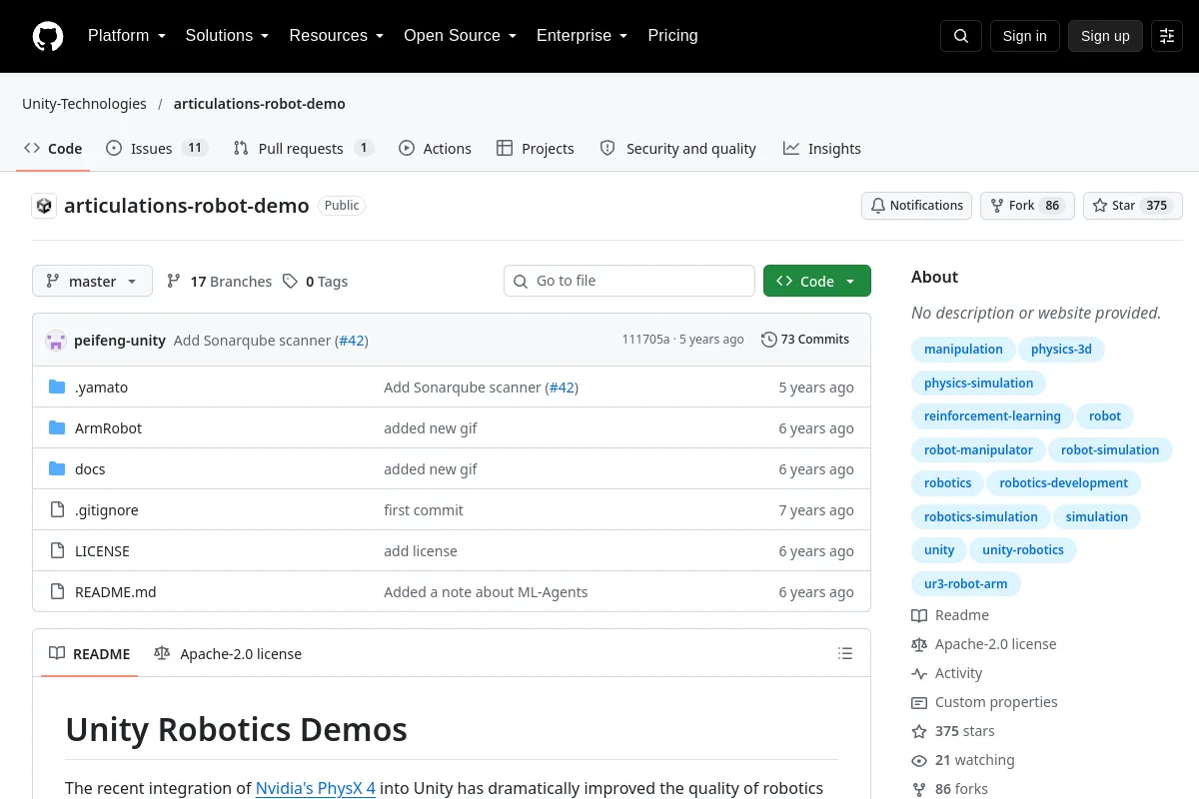1199x799 pixels.
Task: Open the unity-robotics topic tag
Action: coord(1023,550)
